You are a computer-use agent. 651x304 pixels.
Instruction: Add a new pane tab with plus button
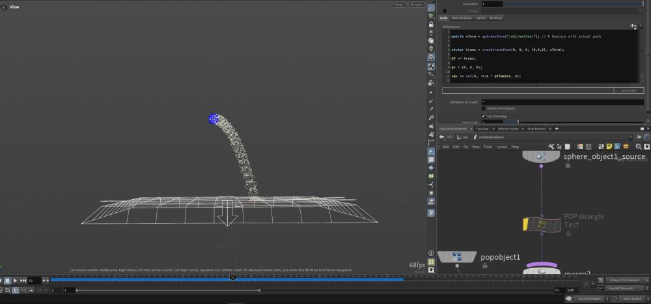tap(557, 129)
